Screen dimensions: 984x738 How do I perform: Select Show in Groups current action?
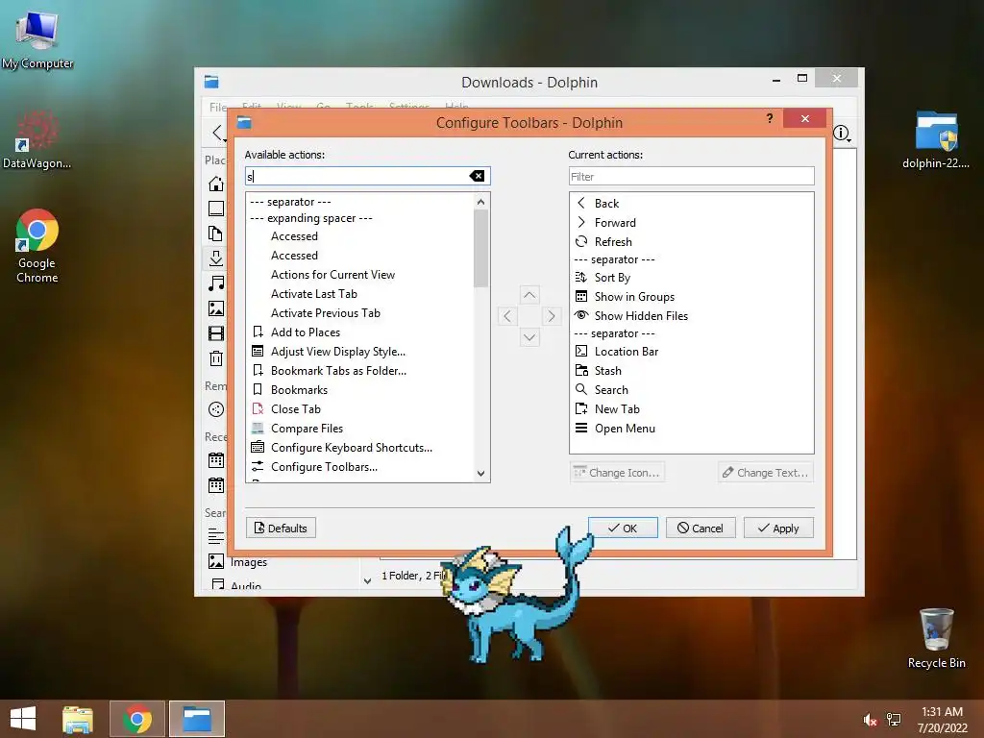(634, 297)
